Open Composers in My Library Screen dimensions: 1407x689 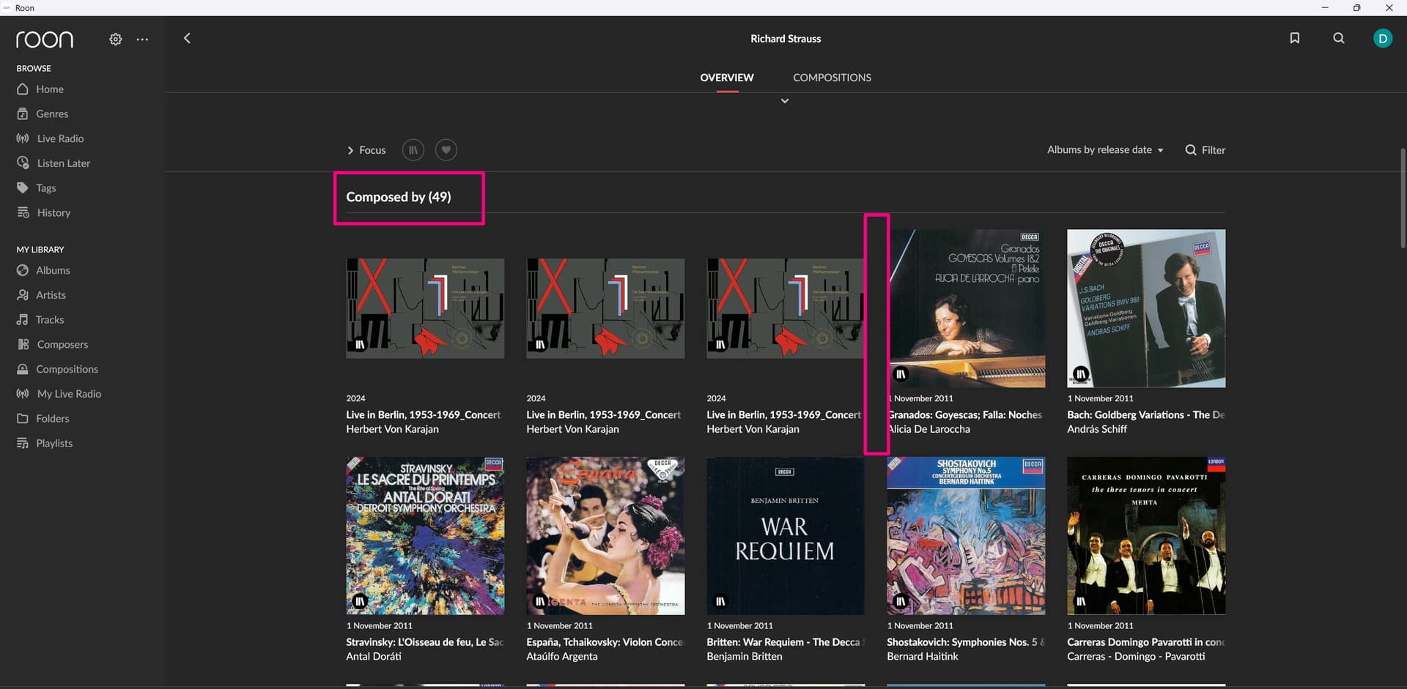62,344
